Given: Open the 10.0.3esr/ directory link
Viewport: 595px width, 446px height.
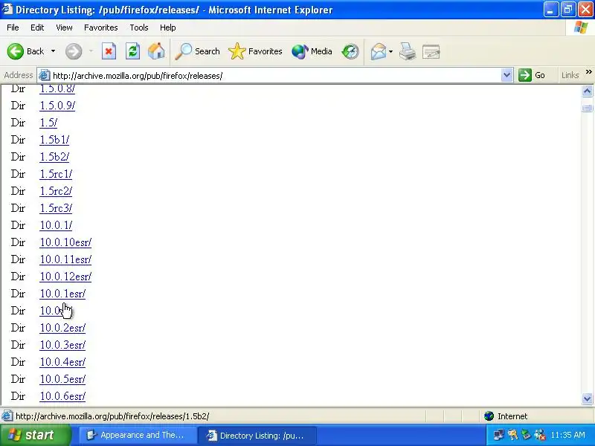Looking at the screenshot, I should coord(62,345).
